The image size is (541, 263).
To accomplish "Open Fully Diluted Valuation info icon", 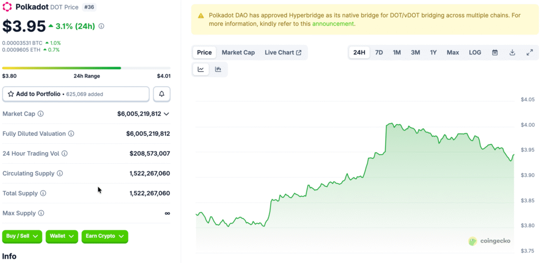I will point(71,134).
